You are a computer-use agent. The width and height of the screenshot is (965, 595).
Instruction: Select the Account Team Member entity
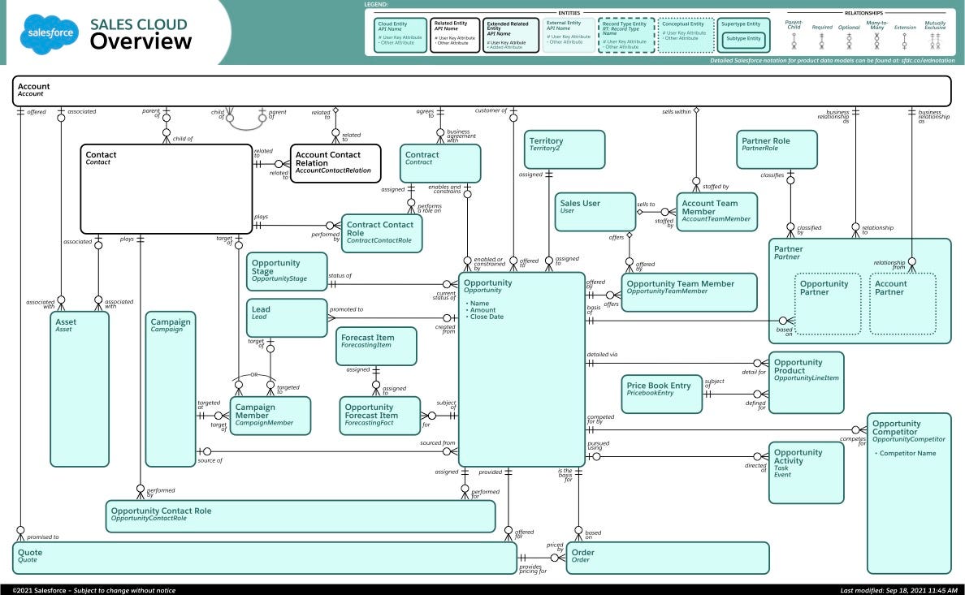click(716, 212)
